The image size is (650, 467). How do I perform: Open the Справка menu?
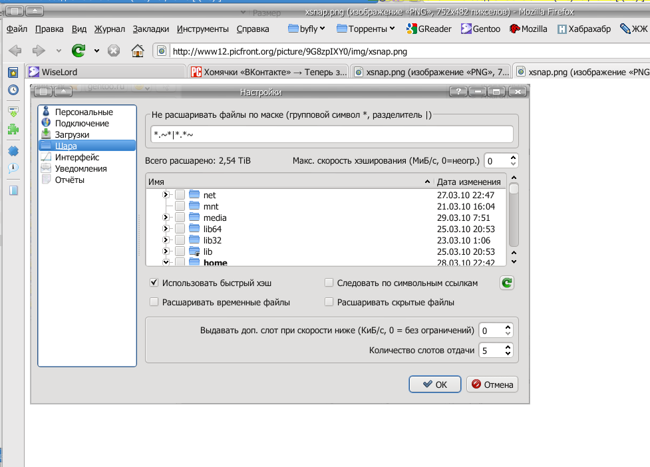253,29
